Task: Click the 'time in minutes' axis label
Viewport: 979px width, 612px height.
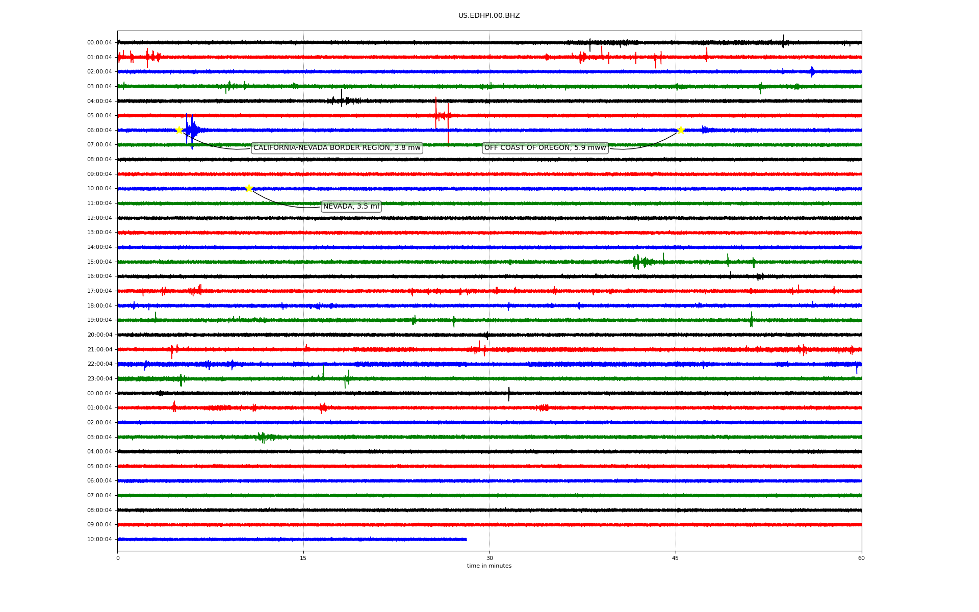Action: [x=488, y=566]
